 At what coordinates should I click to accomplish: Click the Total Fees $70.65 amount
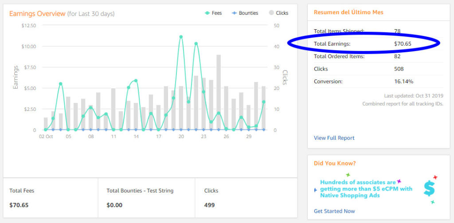tap(19, 205)
